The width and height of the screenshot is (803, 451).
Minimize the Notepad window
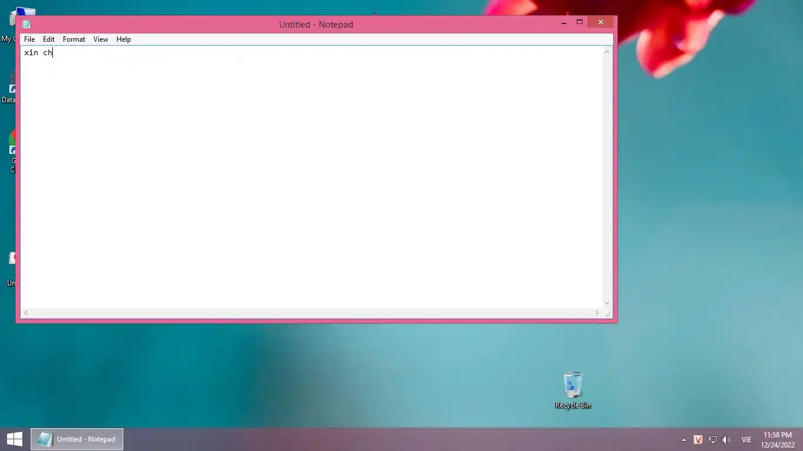click(x=564, y=22)
